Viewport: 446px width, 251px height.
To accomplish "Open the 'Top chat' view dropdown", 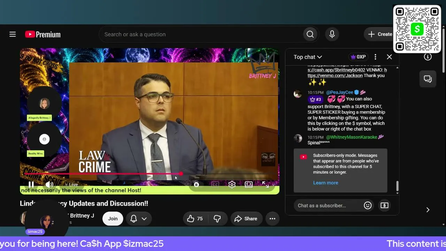I will click(x=308, y=57).
